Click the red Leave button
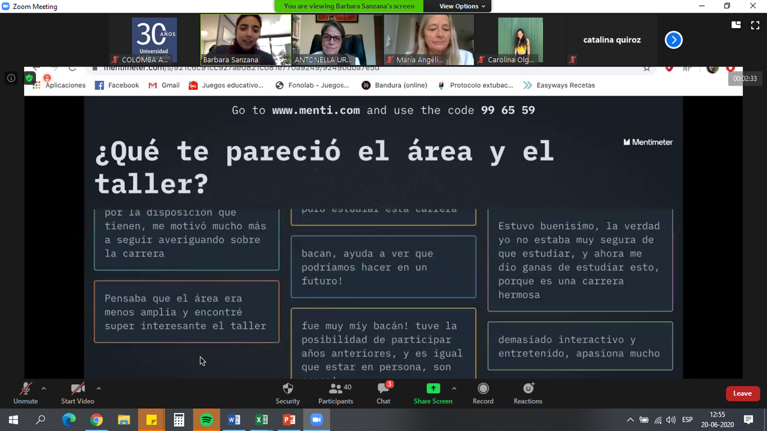Image resolution: width=767 pixels, height=431 pixels. click(742, 393)
